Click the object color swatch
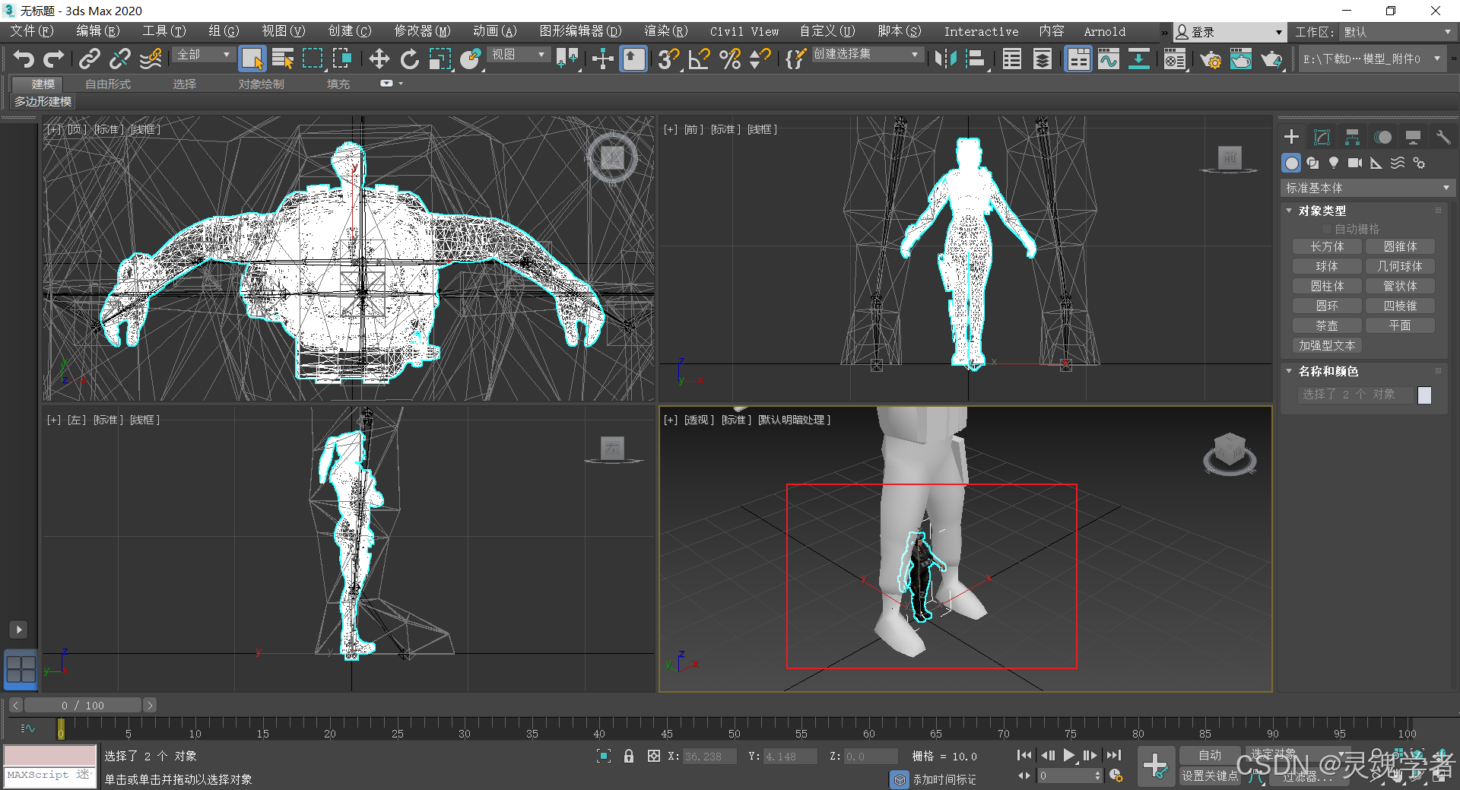 pos(1424,395)
